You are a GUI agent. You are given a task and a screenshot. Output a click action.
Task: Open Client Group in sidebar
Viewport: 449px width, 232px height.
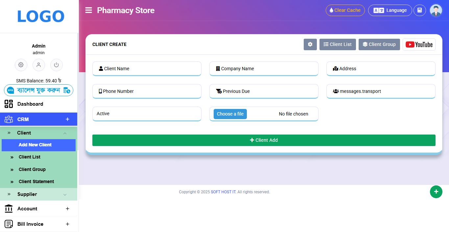[32, 170]
